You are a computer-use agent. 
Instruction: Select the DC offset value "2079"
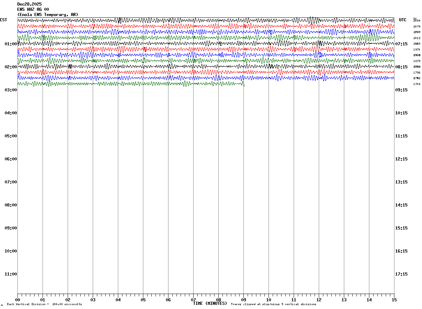(417, 27)
